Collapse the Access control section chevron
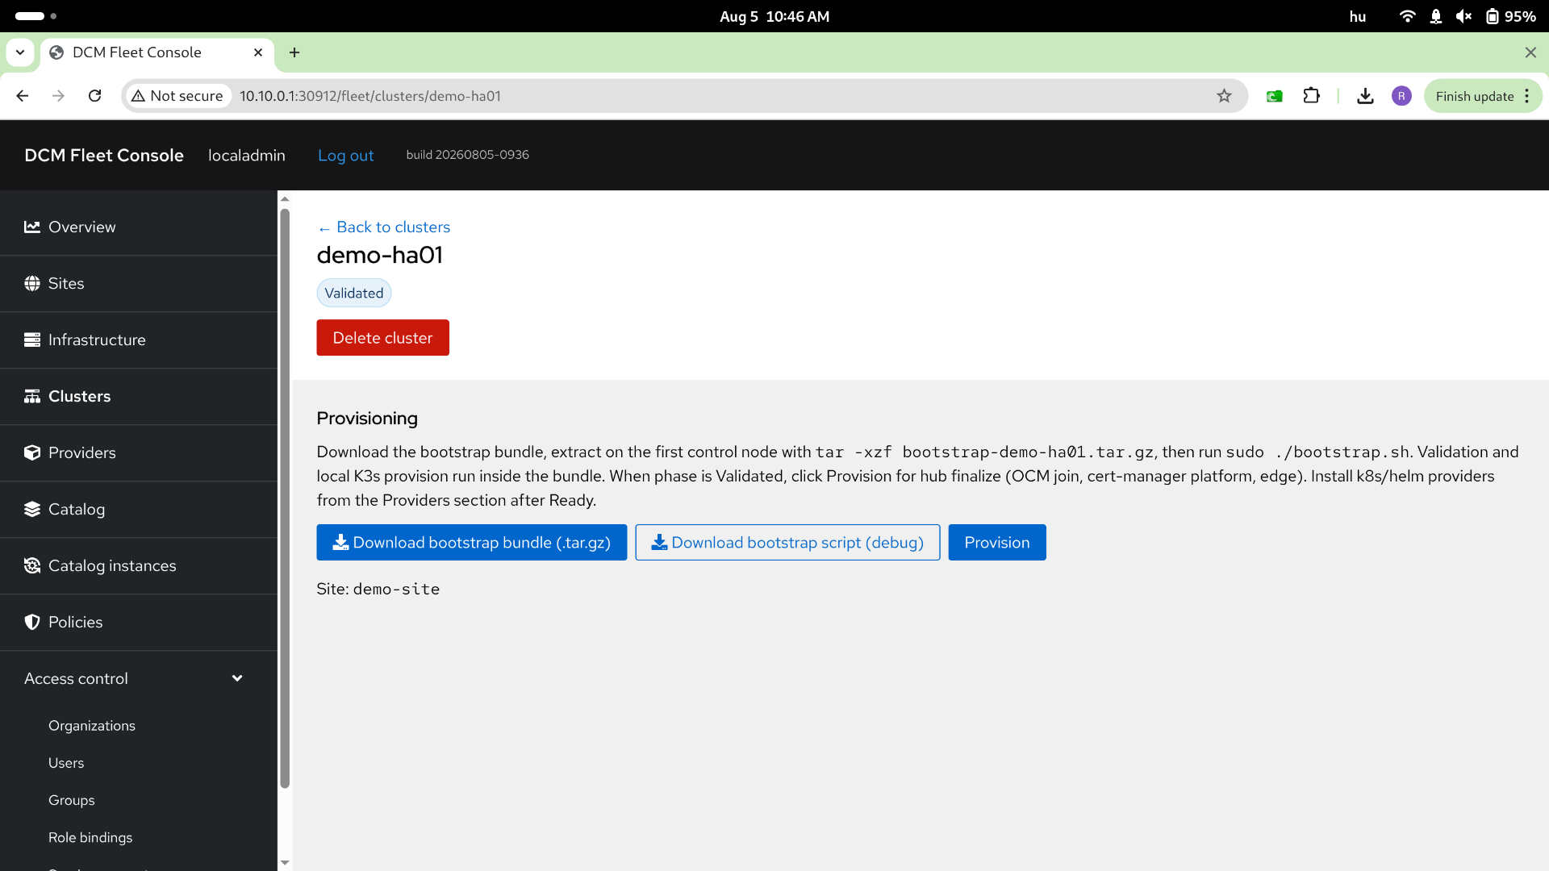This screenshot has width=1549, height=871. pos(237,678)
